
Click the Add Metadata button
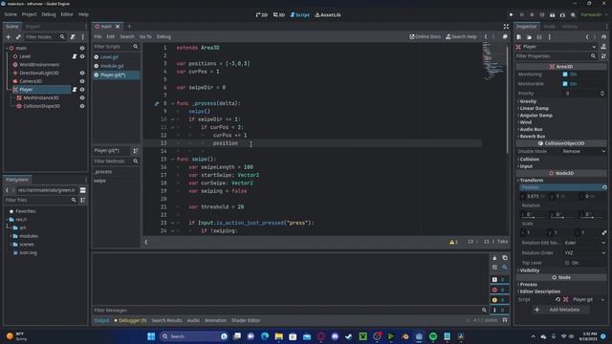[x=561, y=310]
